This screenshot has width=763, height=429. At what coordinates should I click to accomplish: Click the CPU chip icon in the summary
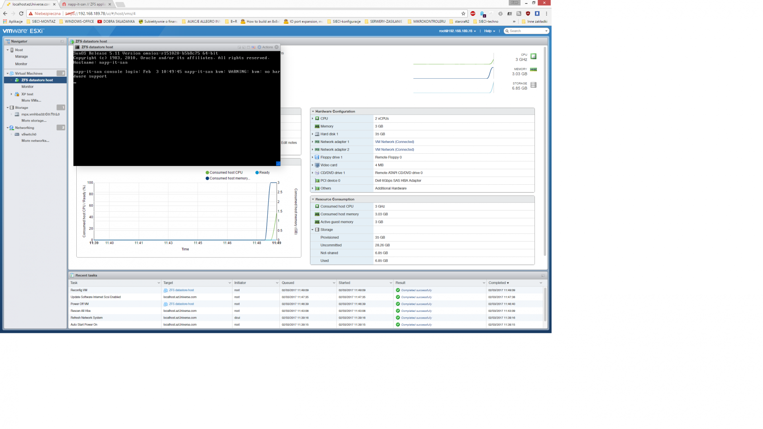[x=533, y=56]
